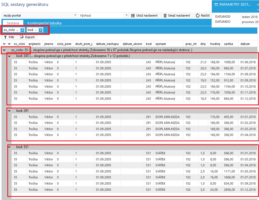
Task: Edit the DATUMDO prosinec field
Action: tap(249, 22)
